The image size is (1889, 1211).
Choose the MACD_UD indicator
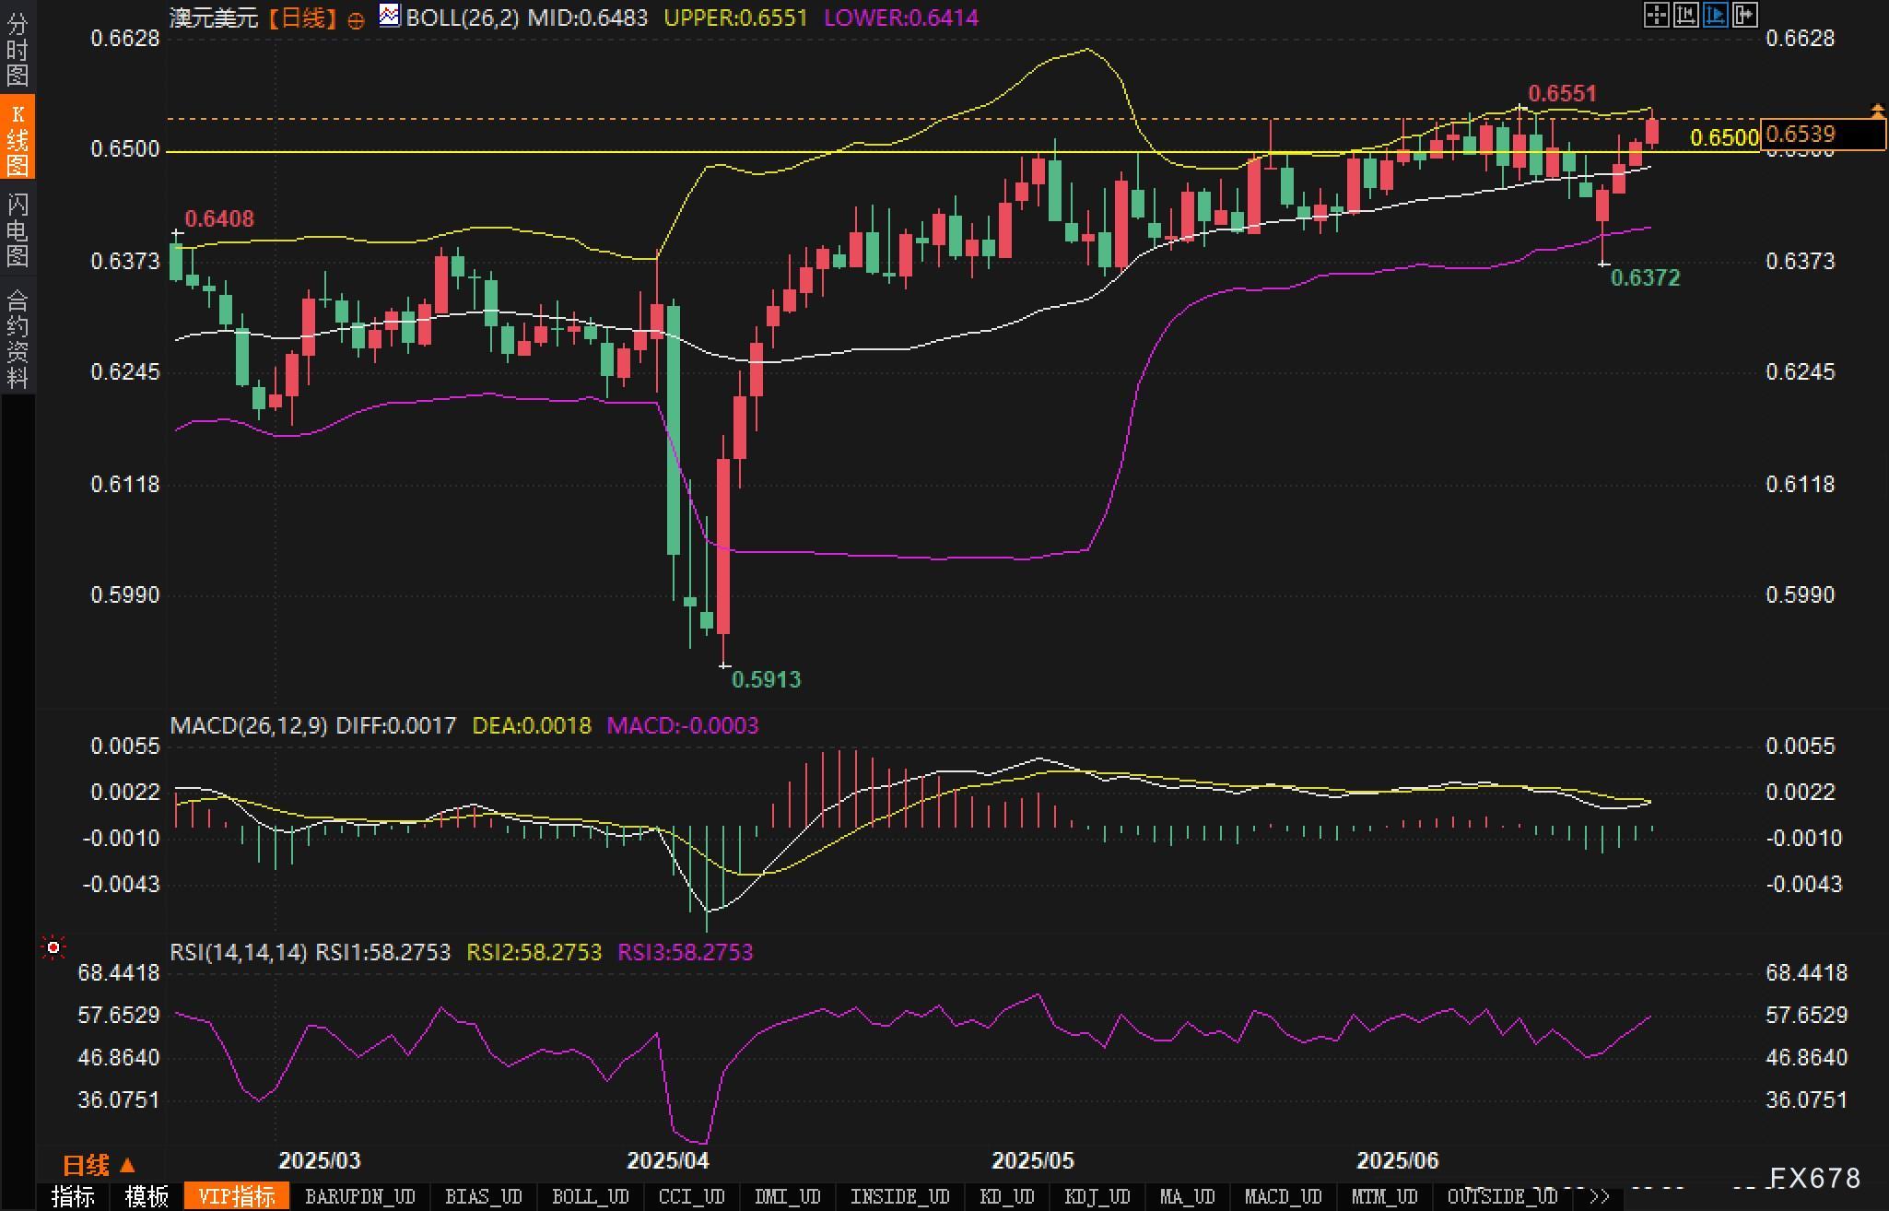point(1283,1197)
